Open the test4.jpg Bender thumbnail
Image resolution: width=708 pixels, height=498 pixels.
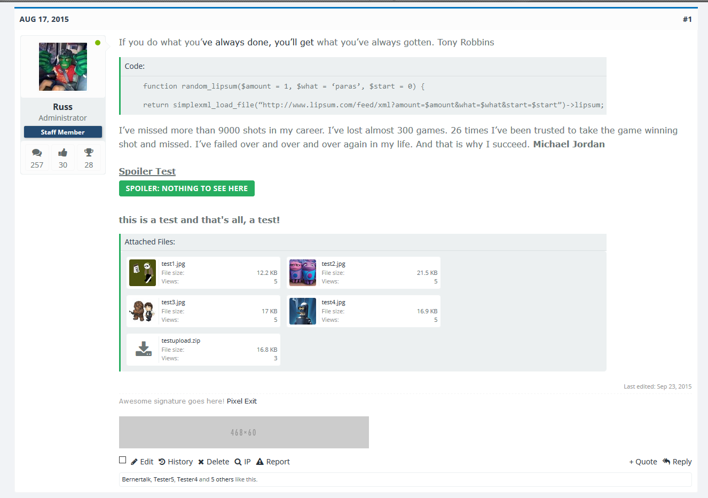pyautogui.click(x=303, y=311)
